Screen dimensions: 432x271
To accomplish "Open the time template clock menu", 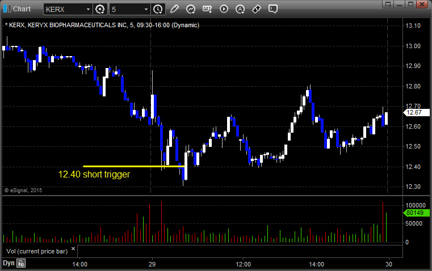I will click(158, 9).
